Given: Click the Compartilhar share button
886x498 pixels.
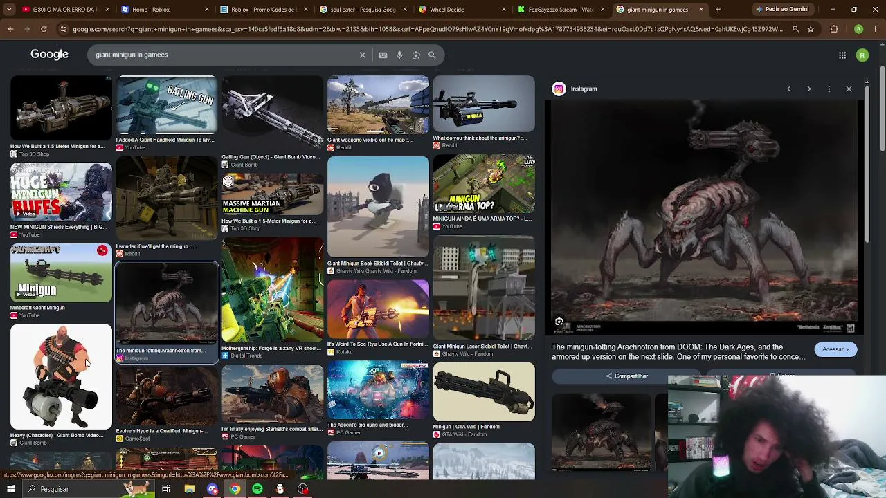Looking at the screenshot, I should coord(627,376).
